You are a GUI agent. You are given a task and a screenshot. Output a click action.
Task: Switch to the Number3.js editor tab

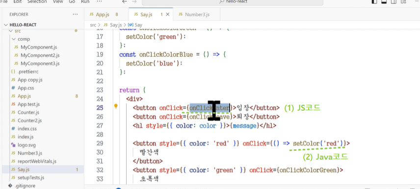pos(197,14)
